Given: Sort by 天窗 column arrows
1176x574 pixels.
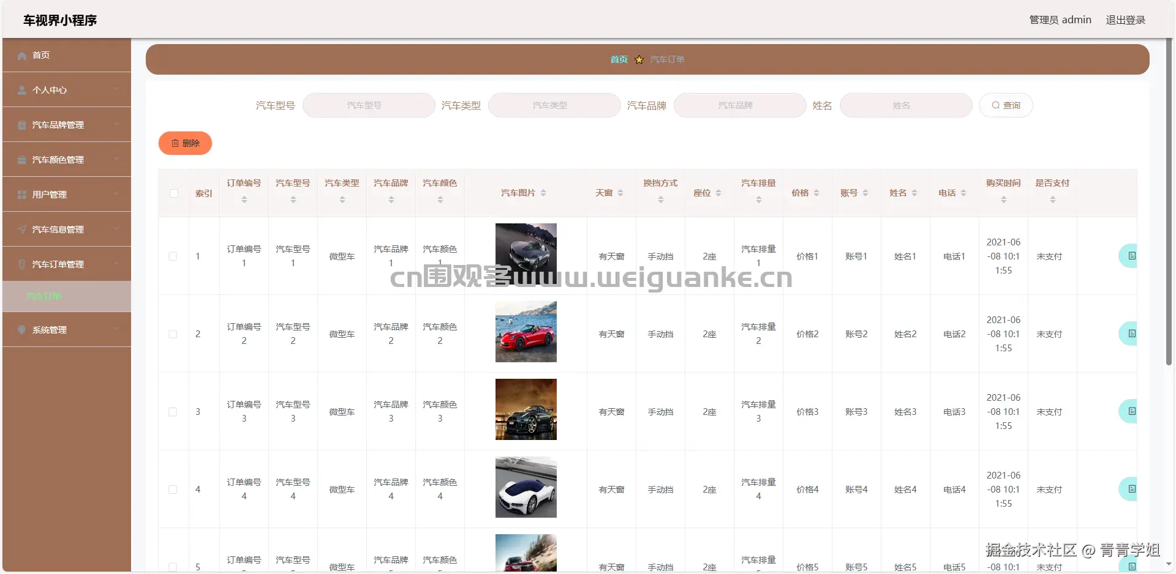Looking at the screenshot, I should coord(620,193).
